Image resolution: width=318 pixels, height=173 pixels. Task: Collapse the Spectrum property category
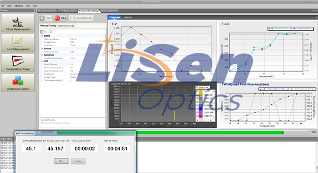42,55
